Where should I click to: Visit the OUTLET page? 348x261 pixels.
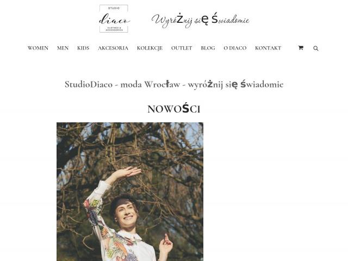pos(182,48)
